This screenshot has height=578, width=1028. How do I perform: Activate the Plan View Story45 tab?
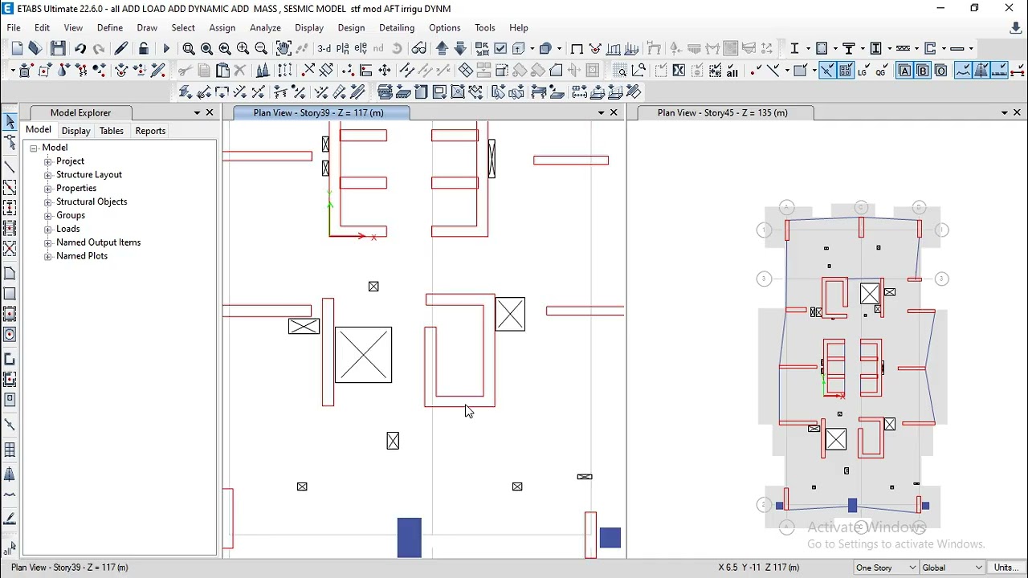tap(722, 113)
